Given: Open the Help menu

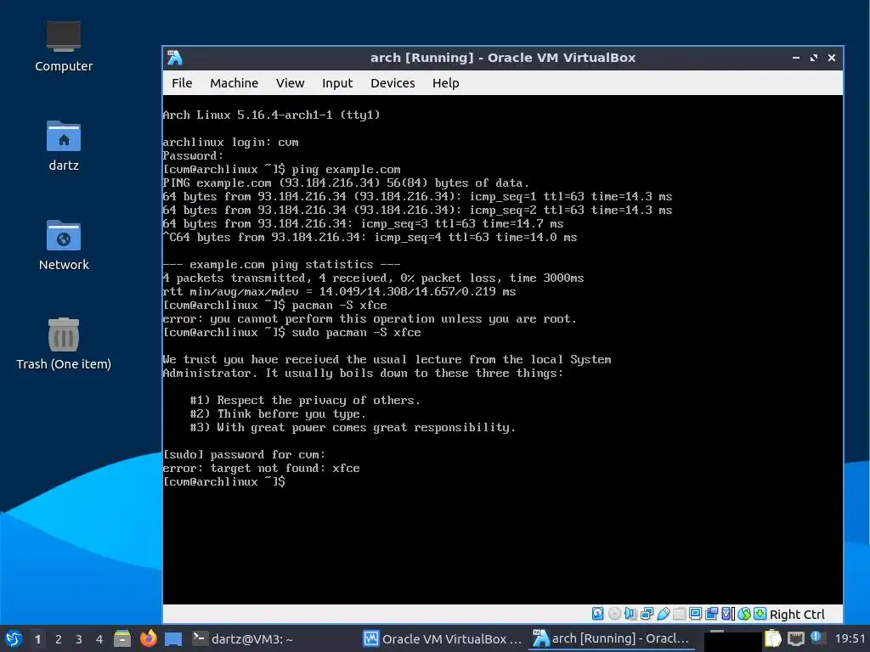Looking at the screenshot, I should 445,83.
